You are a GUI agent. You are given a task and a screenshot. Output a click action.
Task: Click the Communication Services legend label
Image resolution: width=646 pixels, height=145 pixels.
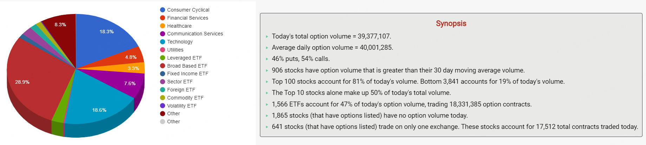click(195, 34)
